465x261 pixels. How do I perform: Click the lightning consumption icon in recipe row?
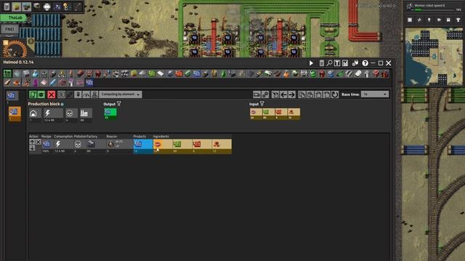[58, 144]
